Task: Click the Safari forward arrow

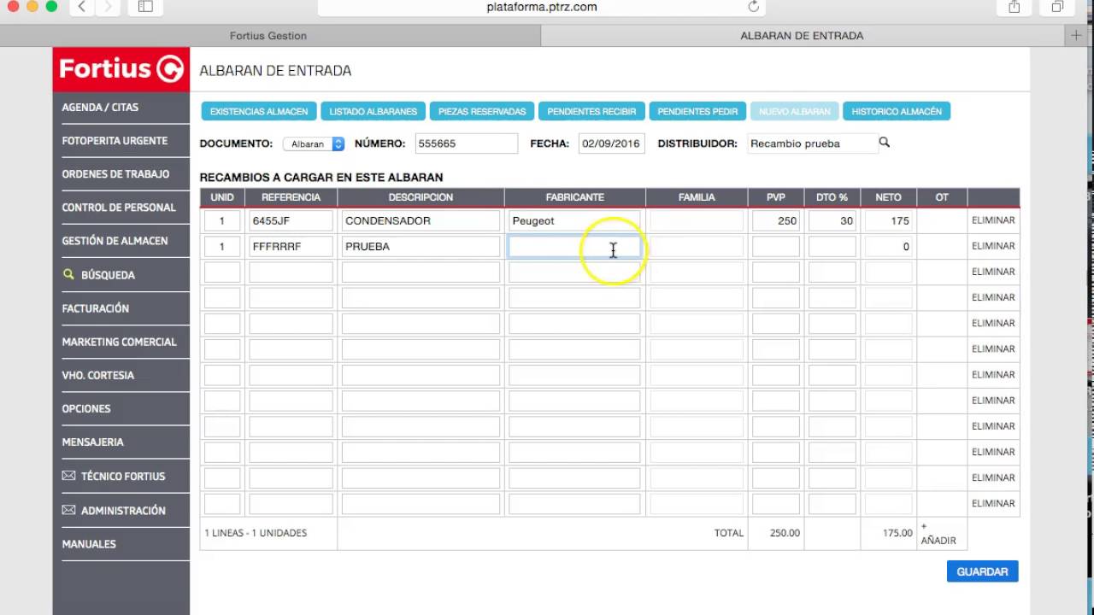Action: 106,7
